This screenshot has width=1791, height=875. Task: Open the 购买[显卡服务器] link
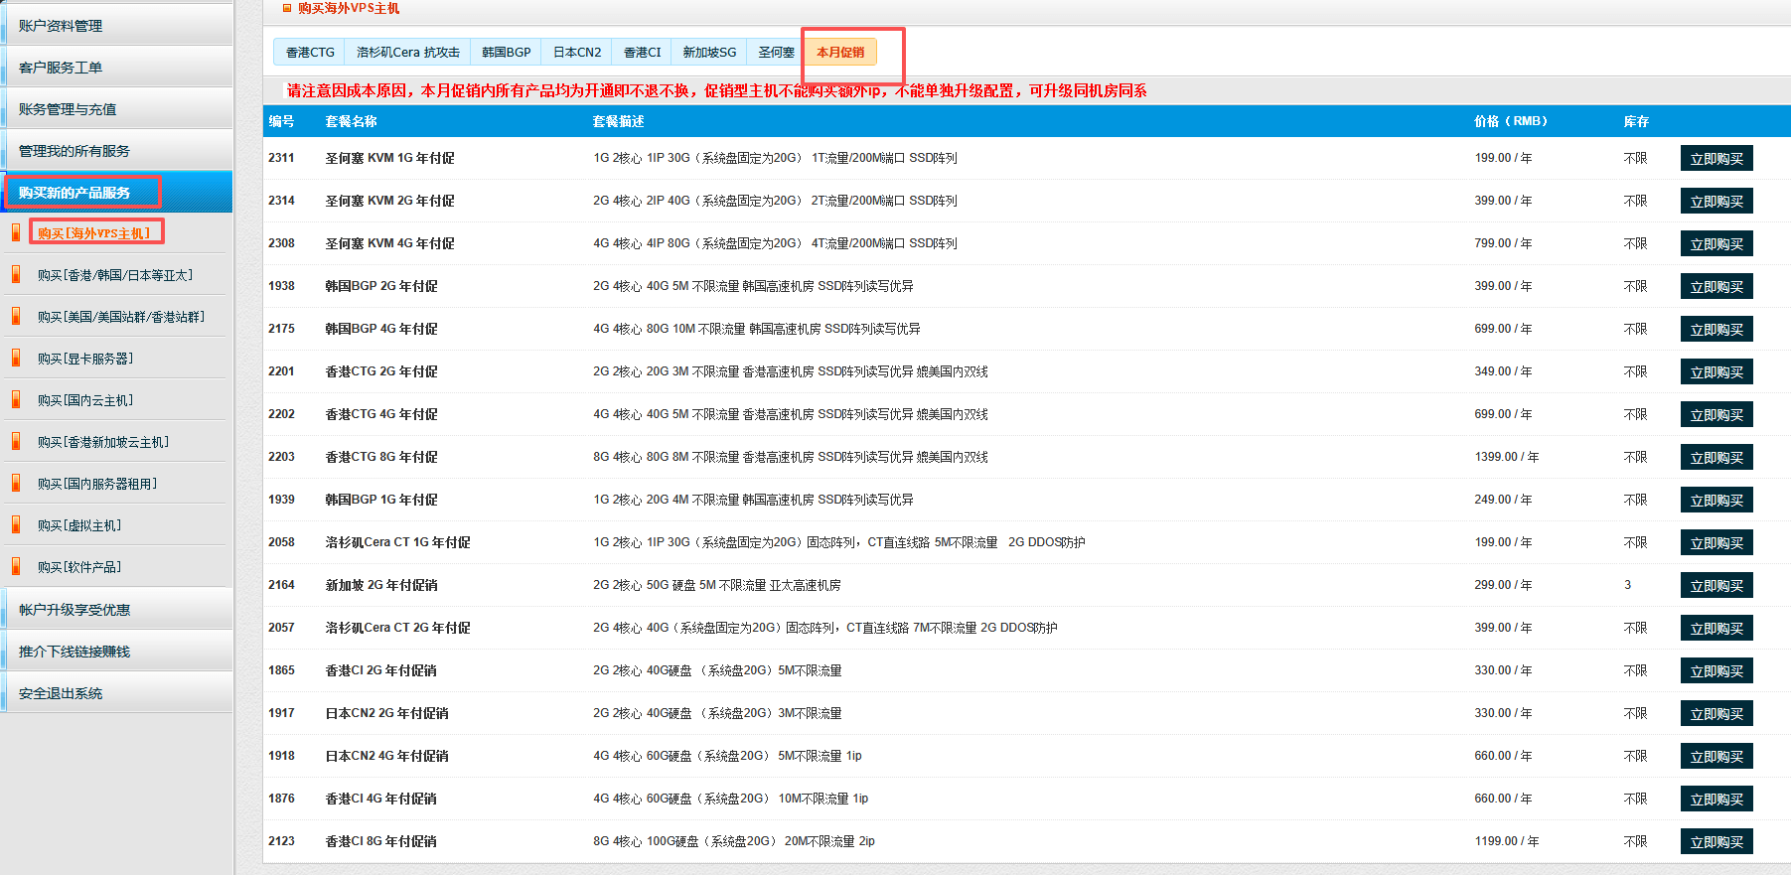[85, 359]
